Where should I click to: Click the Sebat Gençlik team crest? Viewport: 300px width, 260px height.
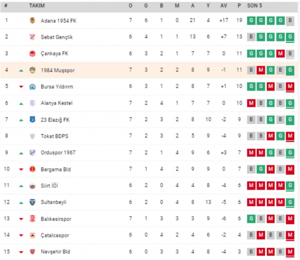point(32,37)
